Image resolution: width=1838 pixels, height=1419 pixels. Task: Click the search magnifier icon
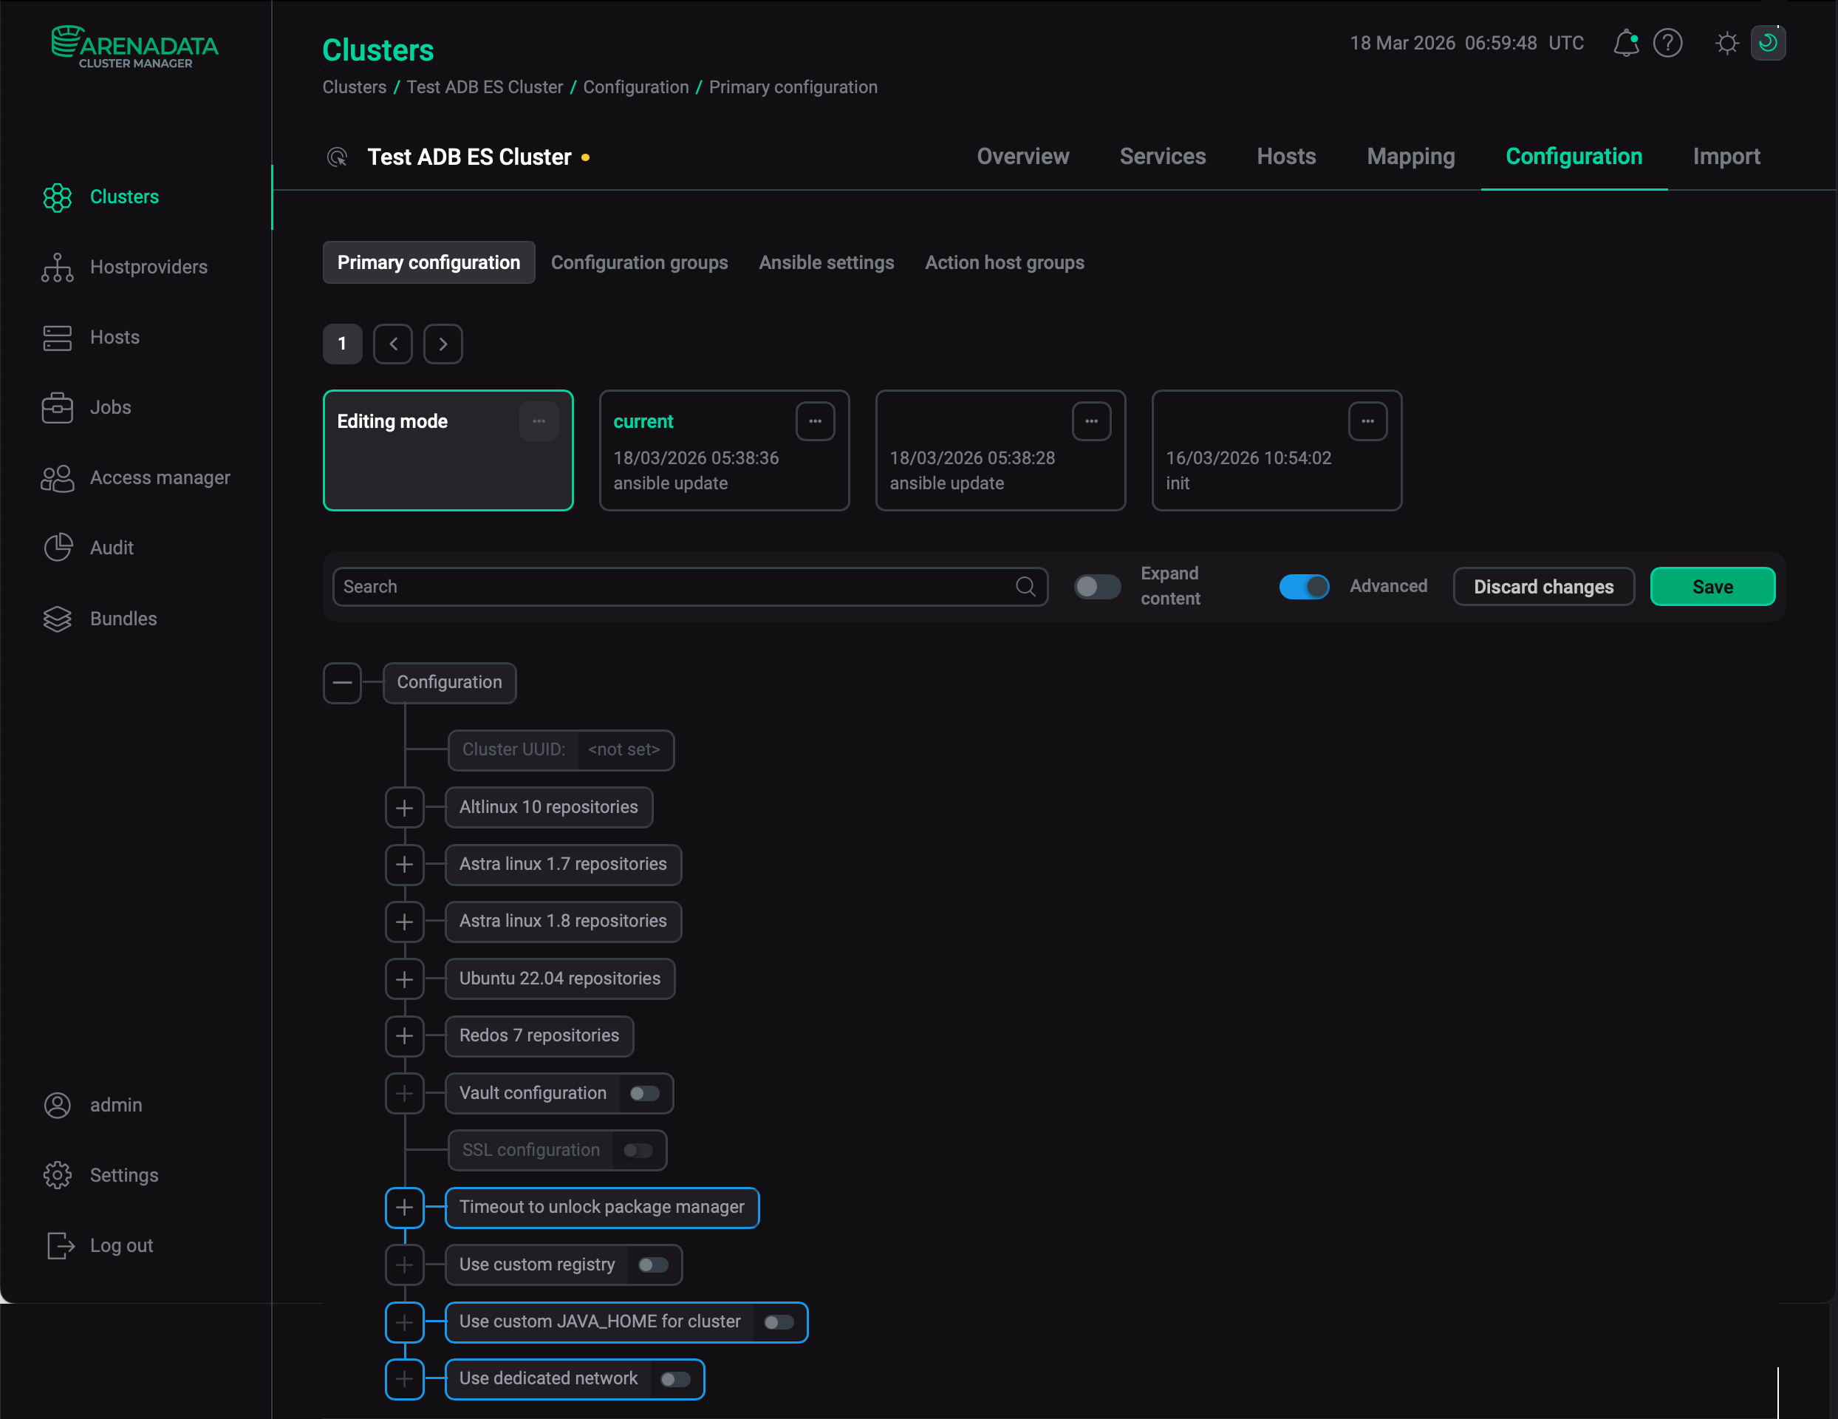tap(1025, 586)
